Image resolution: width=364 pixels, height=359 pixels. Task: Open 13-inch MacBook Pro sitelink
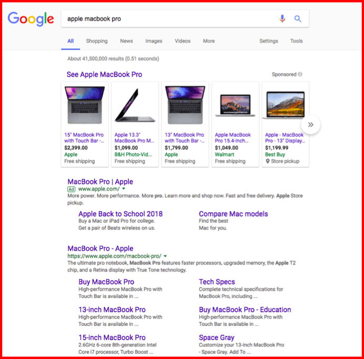point(112,310)
